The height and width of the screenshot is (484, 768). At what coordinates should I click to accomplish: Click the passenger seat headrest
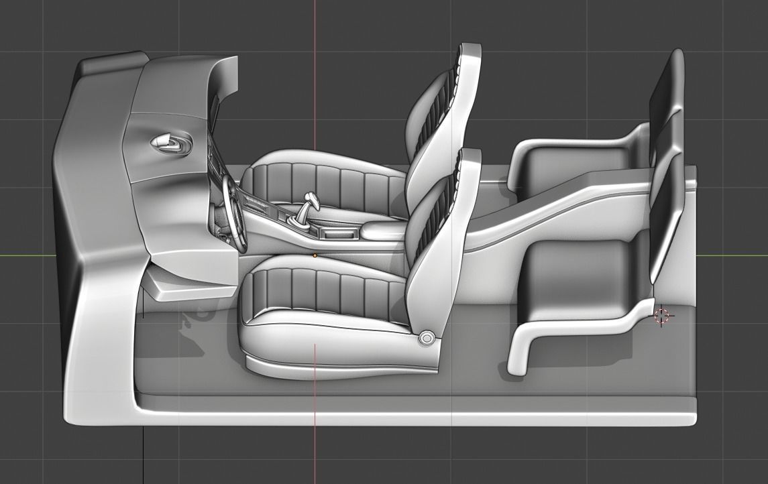pos(463,57)
